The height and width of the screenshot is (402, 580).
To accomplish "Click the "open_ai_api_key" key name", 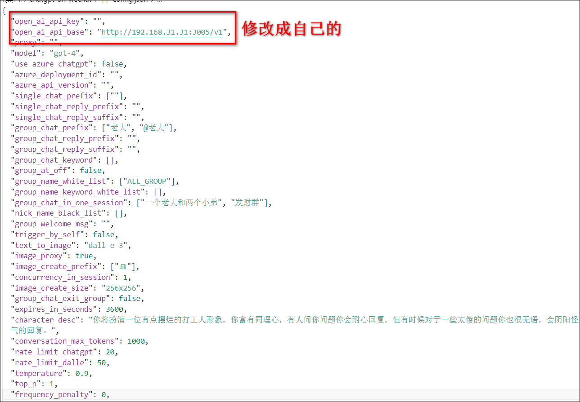I will (48, 21).
